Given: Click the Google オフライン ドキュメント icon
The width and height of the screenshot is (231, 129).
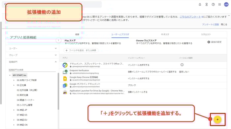Looking at the screenshot, I should coord(65,85).
